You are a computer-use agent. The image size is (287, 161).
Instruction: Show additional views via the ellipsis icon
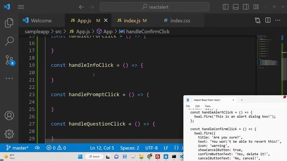click(9, 79)
